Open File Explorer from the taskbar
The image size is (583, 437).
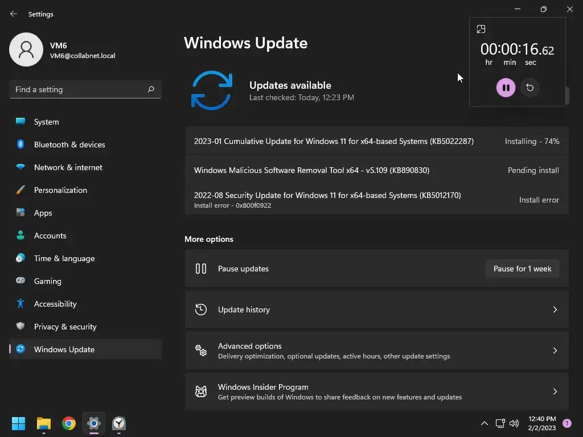(x=43, y=423)
